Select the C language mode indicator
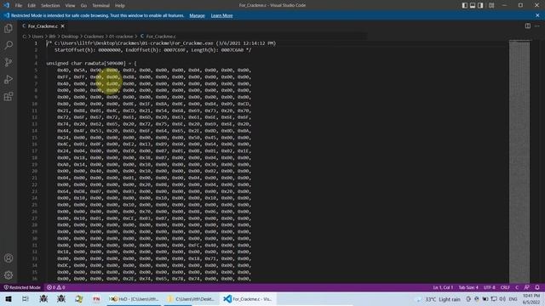The height and width of the screenshot is (306, 545). coord(517,287)
